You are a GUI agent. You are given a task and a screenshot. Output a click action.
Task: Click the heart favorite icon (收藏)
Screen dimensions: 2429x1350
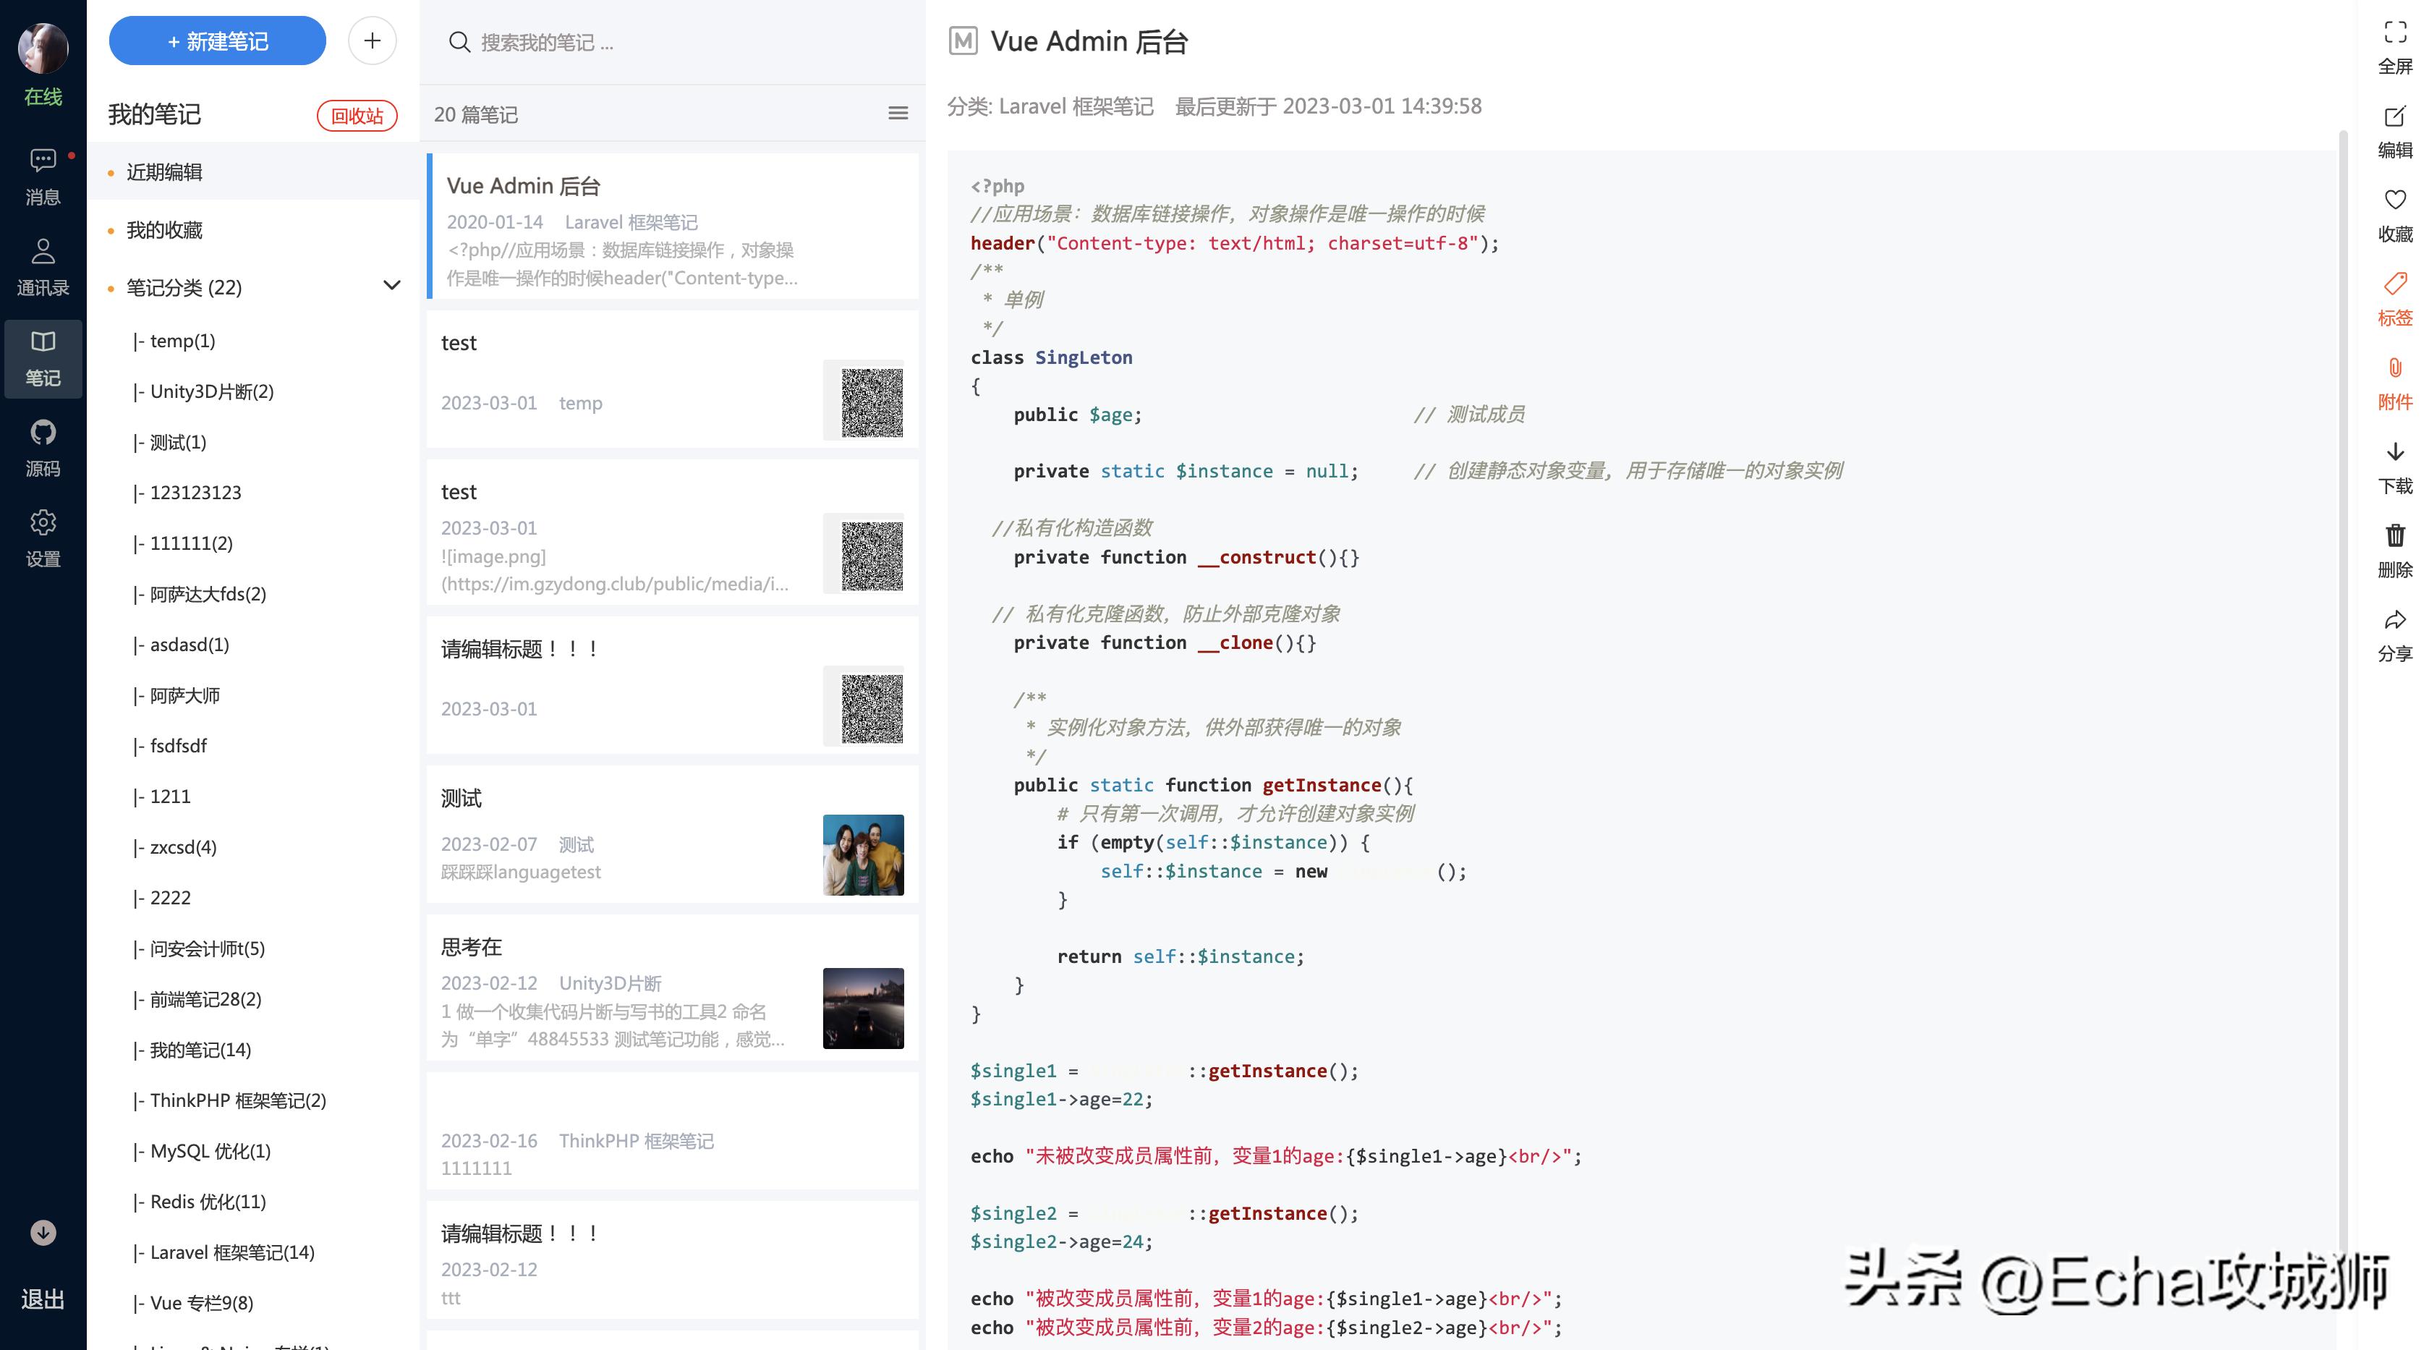(x=2394, y=200)
